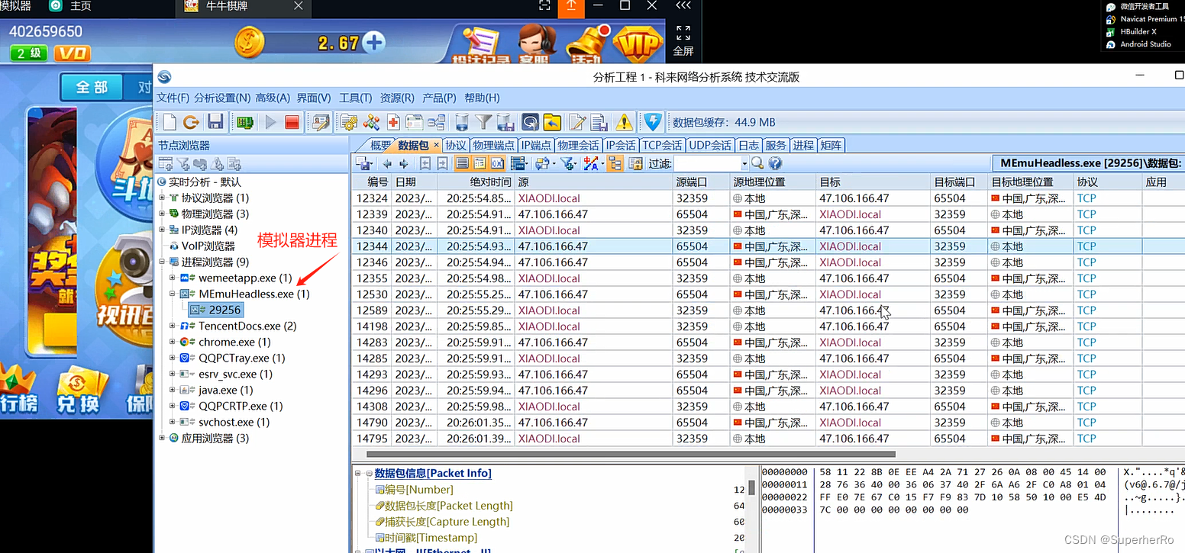Click the red stop capture icon
The width and height of the screenshot is (1185, 553).
[292, 122]
